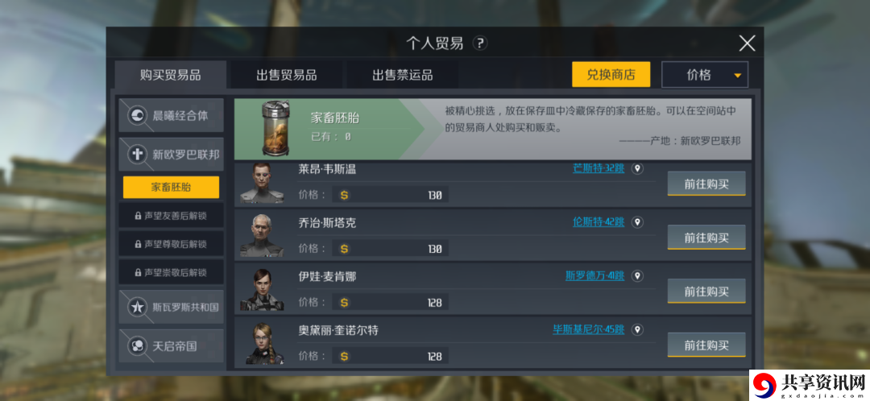Switch to the 出售贸易品 tab
Image resolution: width=870 pixels, height=401 pixels.
pos(286,76)
